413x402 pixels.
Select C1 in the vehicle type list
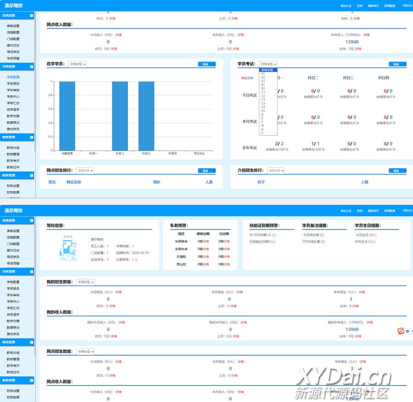click(263, 92)
